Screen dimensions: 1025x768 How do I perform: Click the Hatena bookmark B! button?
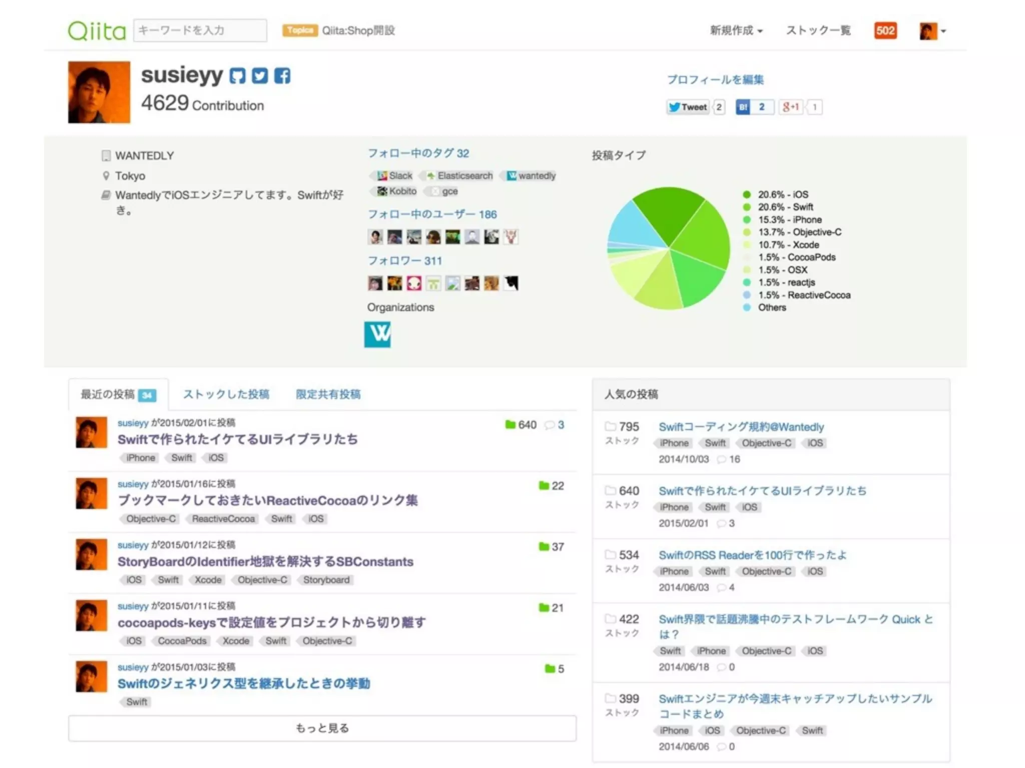(743, 107)
